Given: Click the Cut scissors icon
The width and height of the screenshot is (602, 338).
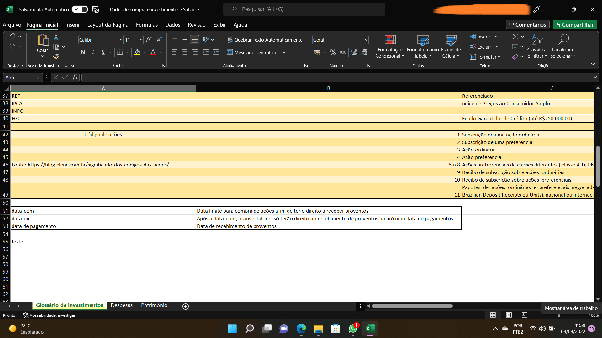Looking at the screenshot, I should click(x=56, y=37).
